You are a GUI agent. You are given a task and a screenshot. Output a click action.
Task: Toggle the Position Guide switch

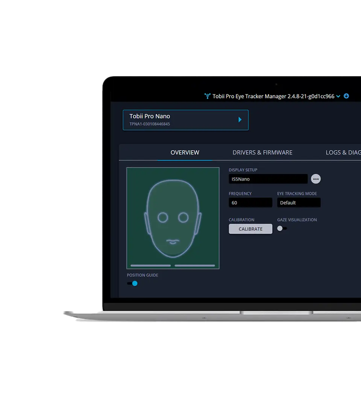132,283
